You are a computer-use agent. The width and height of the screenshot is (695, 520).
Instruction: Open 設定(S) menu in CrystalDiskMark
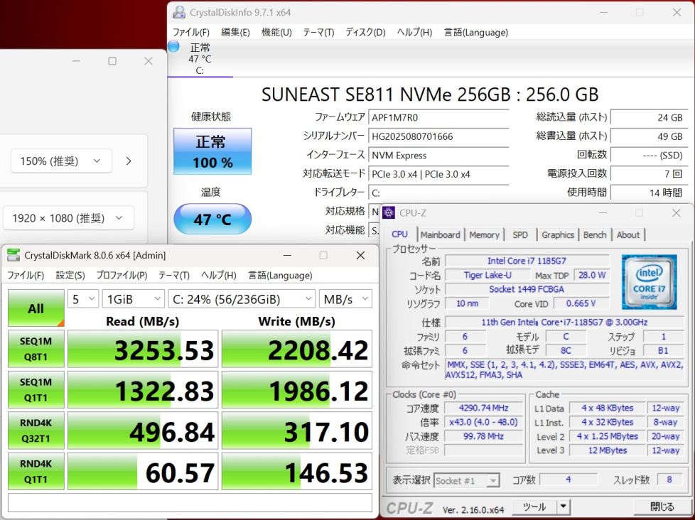(x=70, y=275)
